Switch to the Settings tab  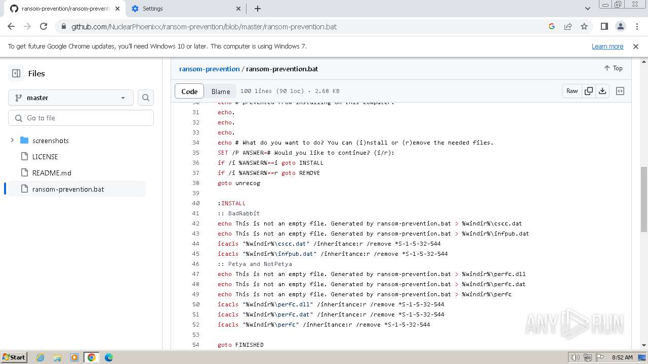[186, 9]
